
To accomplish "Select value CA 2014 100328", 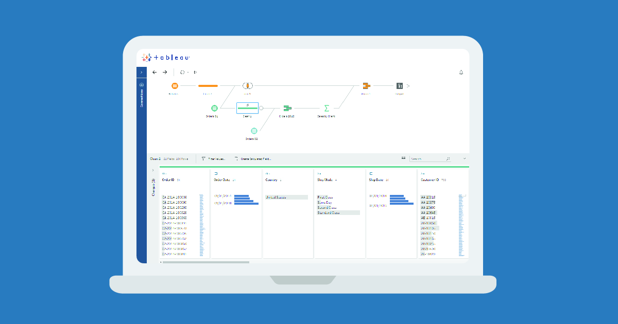I will (175, 212).
